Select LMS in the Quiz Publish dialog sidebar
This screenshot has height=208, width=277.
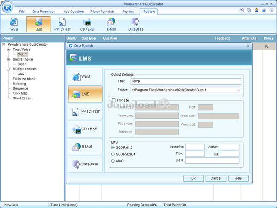coord(85,94)
